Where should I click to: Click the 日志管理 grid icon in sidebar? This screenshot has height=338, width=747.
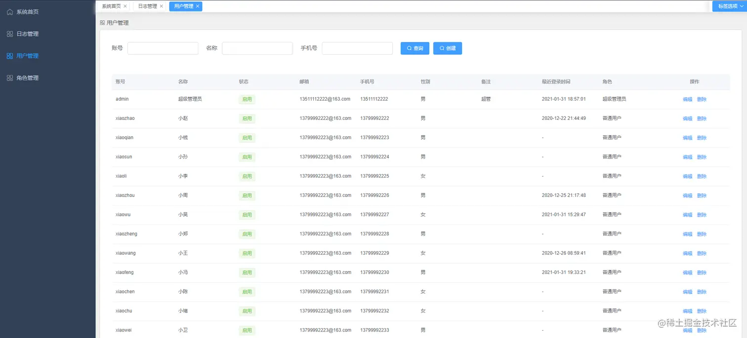coord(10,34)
